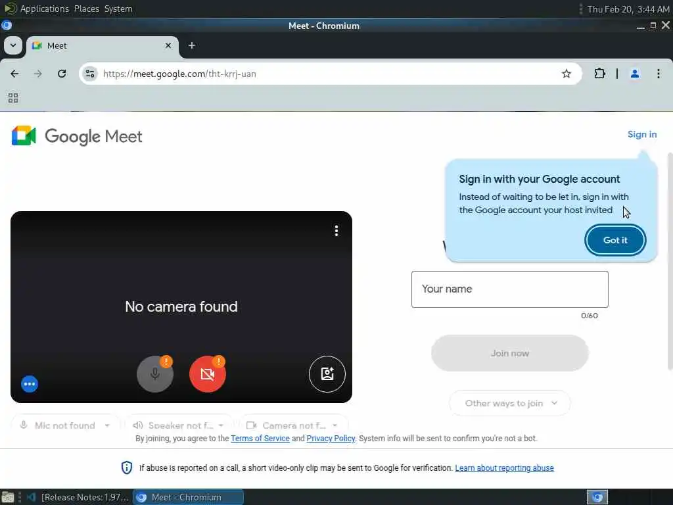Open Mic not found dropdown

(x=65, y=425)
